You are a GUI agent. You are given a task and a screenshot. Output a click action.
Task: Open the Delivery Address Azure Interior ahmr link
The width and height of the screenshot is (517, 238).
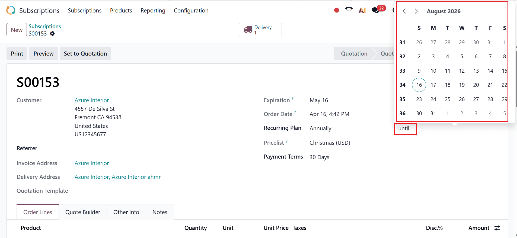pos(117,177)
